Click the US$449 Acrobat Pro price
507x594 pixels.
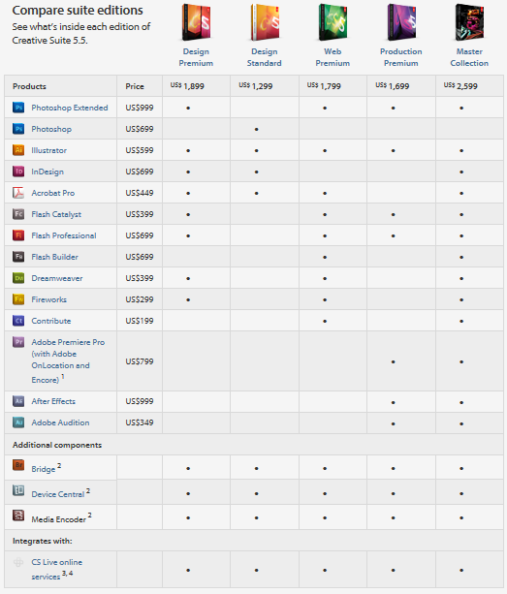[140, 193]
